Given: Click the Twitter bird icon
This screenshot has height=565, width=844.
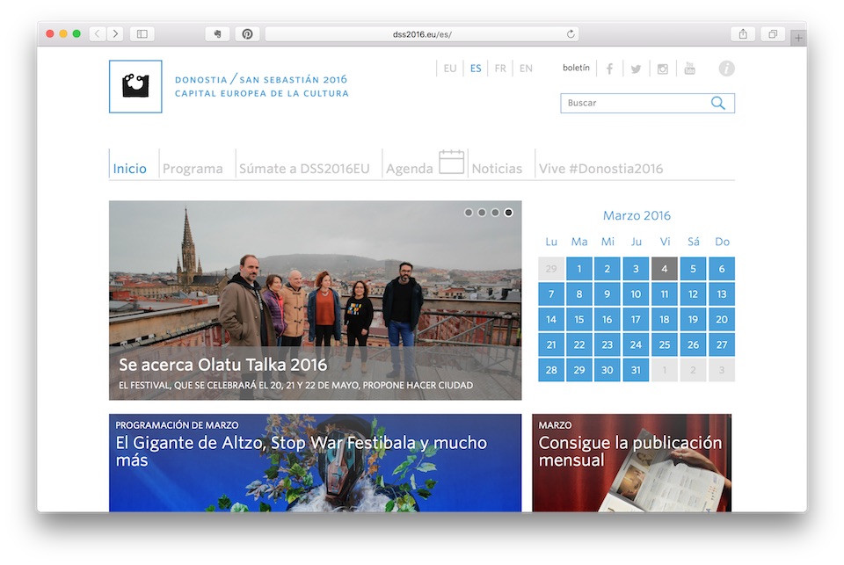Looking at the screenshot, I should coord(636,69).
